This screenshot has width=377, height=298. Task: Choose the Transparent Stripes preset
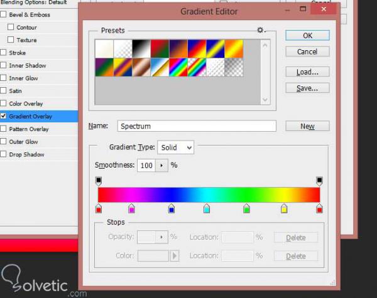(216, 67)
